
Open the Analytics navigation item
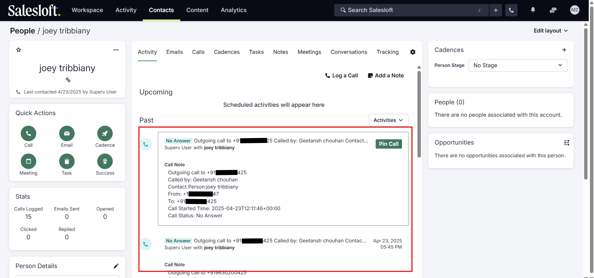pyautogui.click(x=234, y=10)
